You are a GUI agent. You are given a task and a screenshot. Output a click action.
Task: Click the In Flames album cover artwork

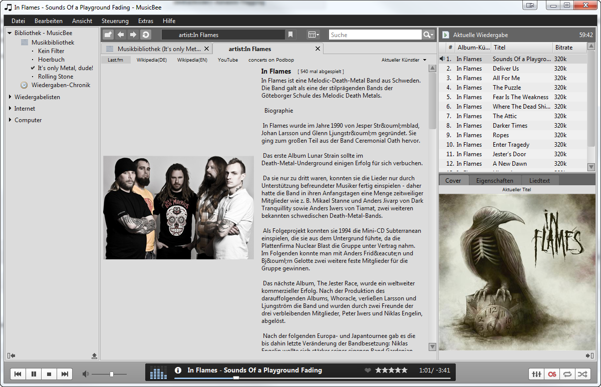(x=517, y=272)
